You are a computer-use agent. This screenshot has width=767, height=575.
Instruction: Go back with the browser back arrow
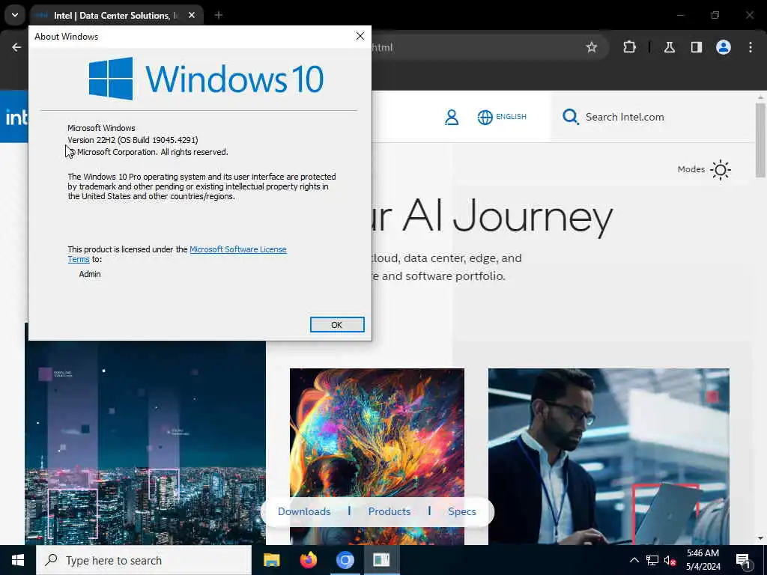16,47
